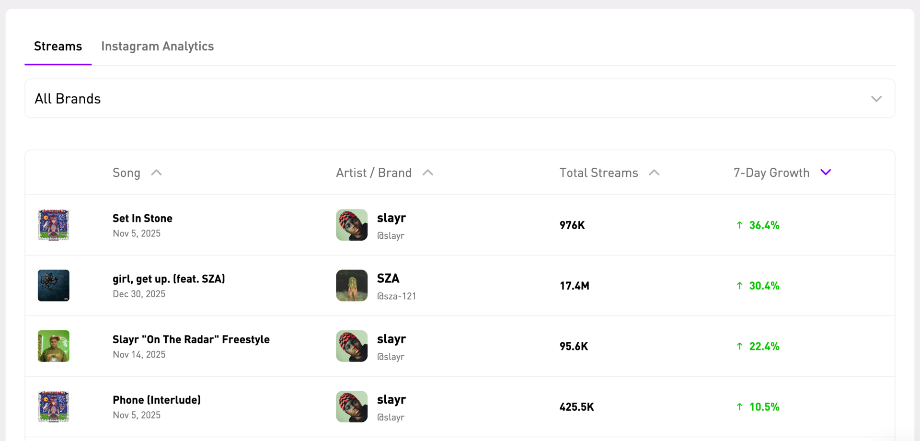Open On The Radar Freestyle thumbnail

click(54, 346)
